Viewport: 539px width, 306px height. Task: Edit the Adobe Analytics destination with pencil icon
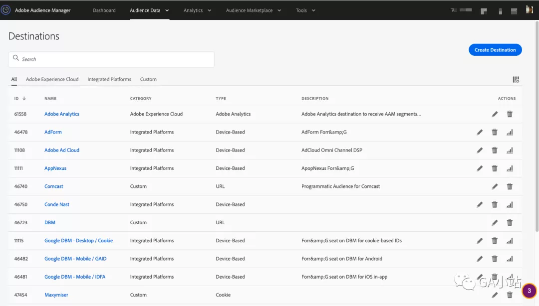495,114
